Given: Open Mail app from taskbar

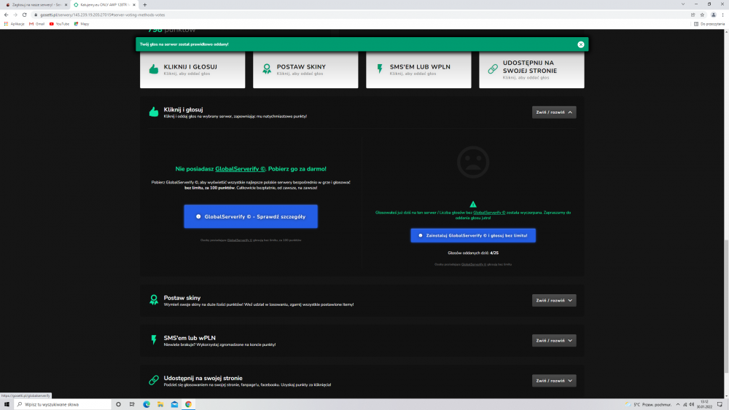Looking at the screenshot, I should pos(174,404).
